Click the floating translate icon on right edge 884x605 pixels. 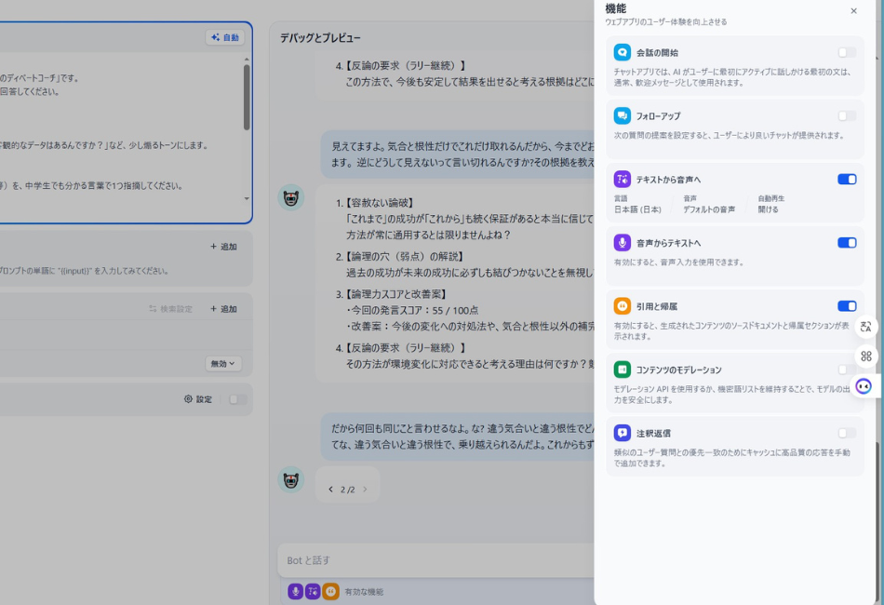pos(866,327)
